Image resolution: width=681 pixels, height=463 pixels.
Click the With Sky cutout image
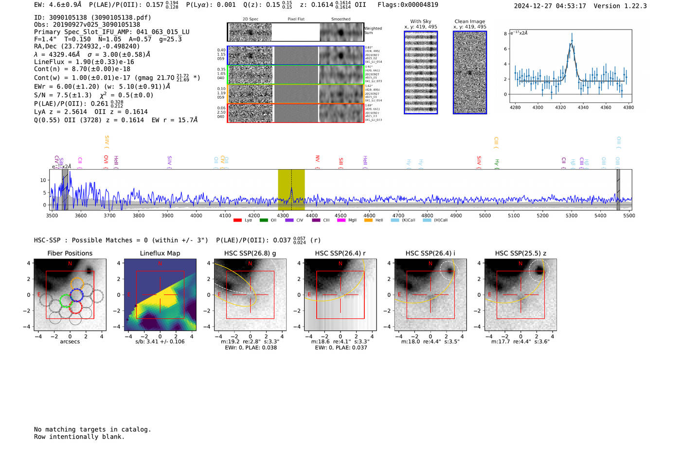point(421,72)
